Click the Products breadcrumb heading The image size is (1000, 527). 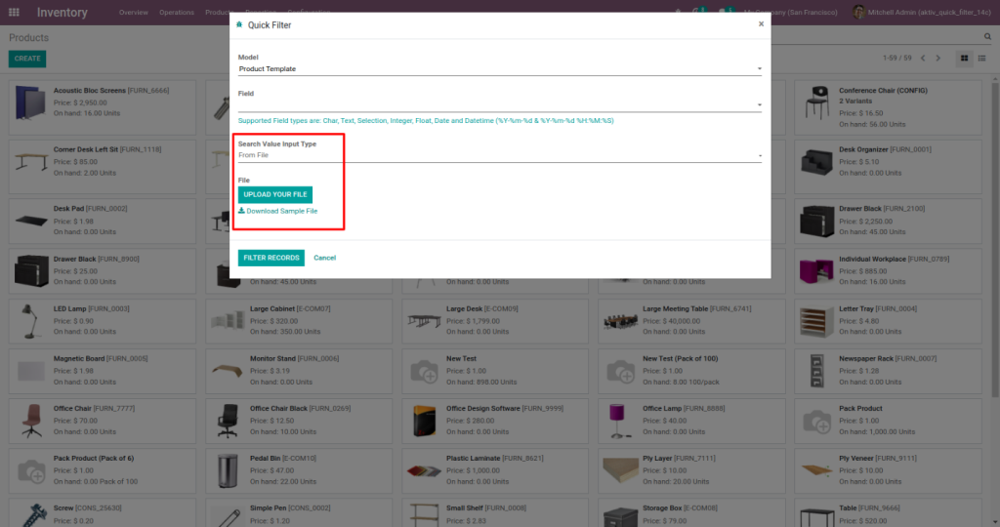(x=28, y=38)
